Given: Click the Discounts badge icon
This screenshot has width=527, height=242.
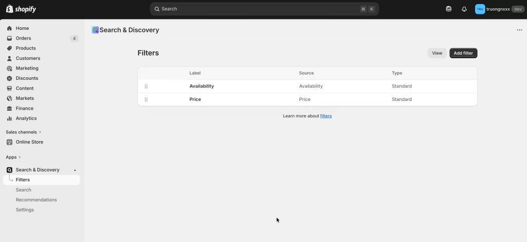Looking at the screenshot, I should 9,78.
